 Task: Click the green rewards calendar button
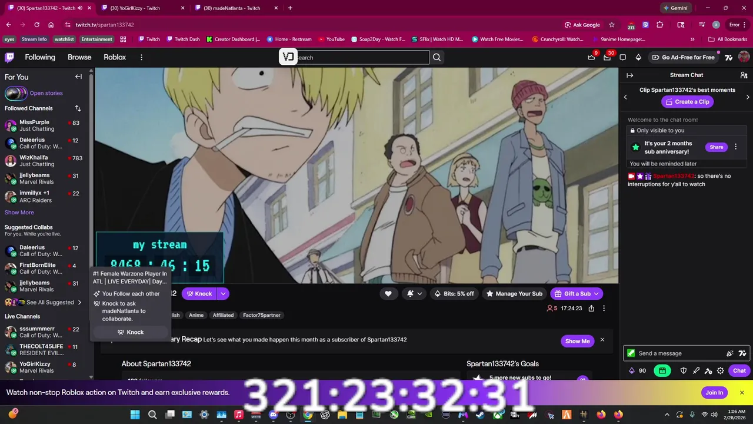coord(662,370)
